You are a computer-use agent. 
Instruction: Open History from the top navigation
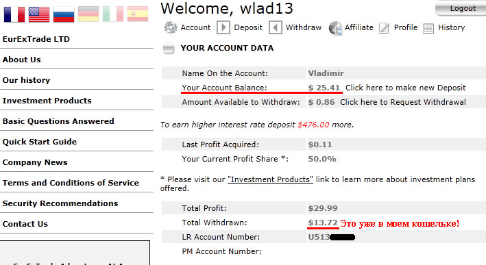tap(451, 27)
